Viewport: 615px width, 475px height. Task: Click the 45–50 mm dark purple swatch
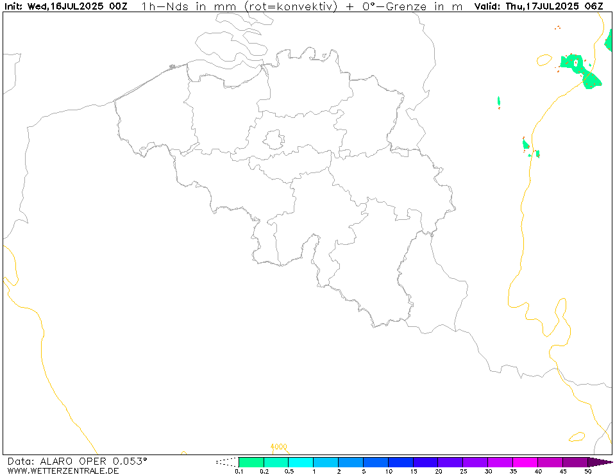tap(575, 462)
